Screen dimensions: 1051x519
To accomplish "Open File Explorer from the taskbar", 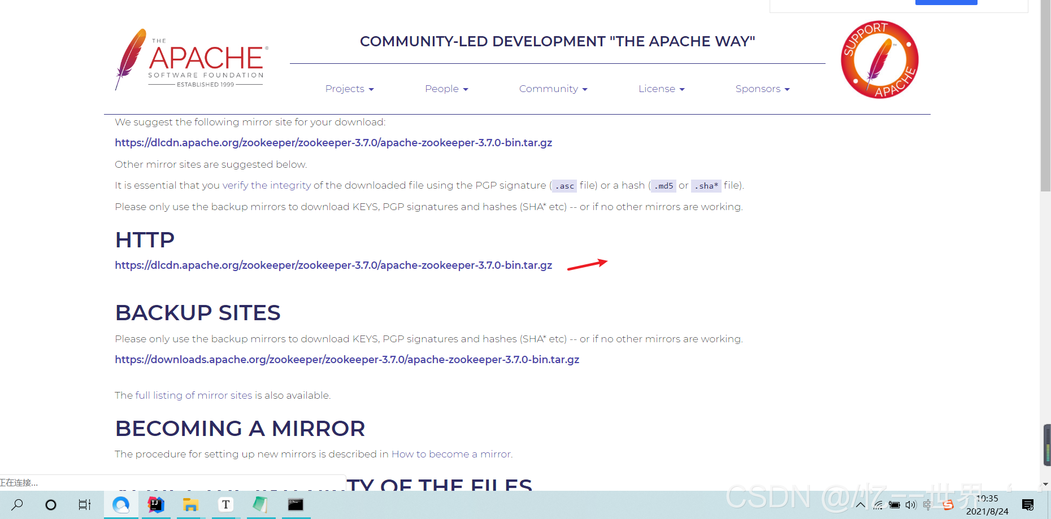I will (x=190, y=505).
